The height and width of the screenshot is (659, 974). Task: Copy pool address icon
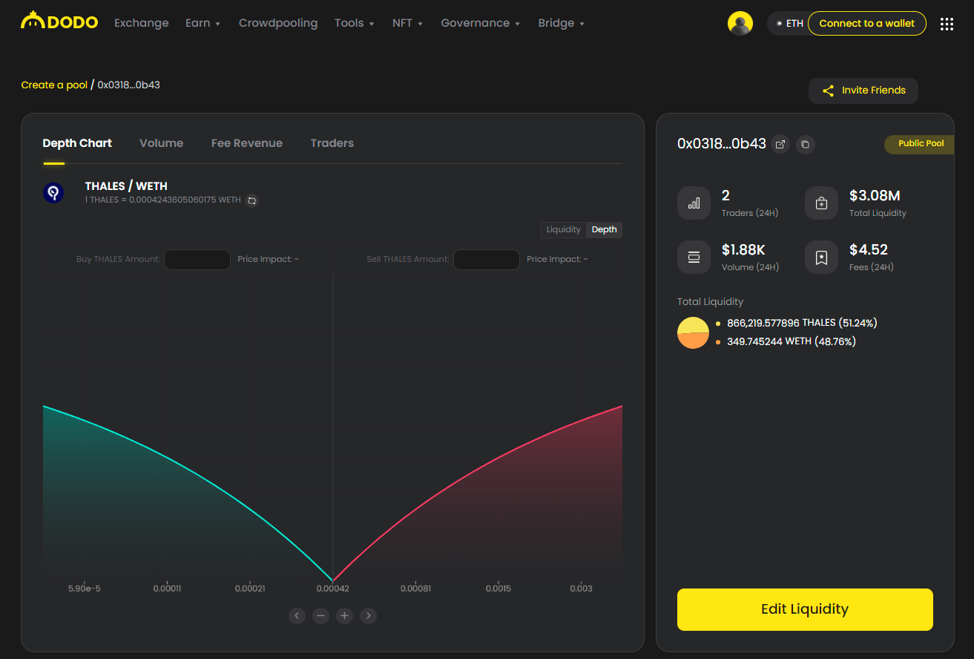coord(806,144)
